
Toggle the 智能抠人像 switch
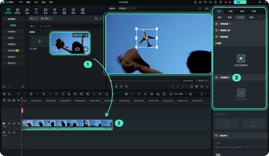coord(217,30)
